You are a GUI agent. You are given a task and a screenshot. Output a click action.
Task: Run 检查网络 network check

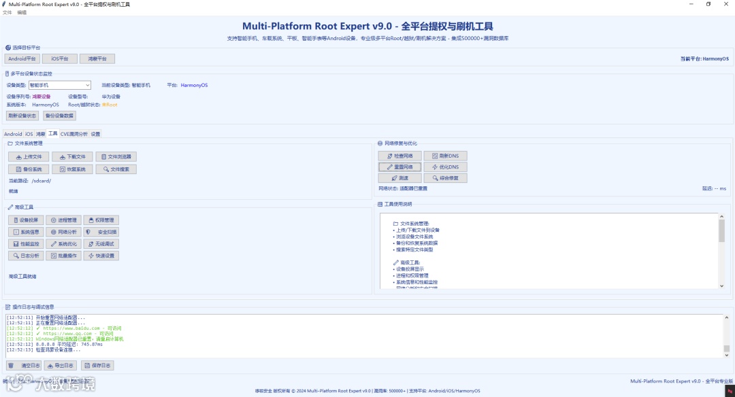[400, 156]
